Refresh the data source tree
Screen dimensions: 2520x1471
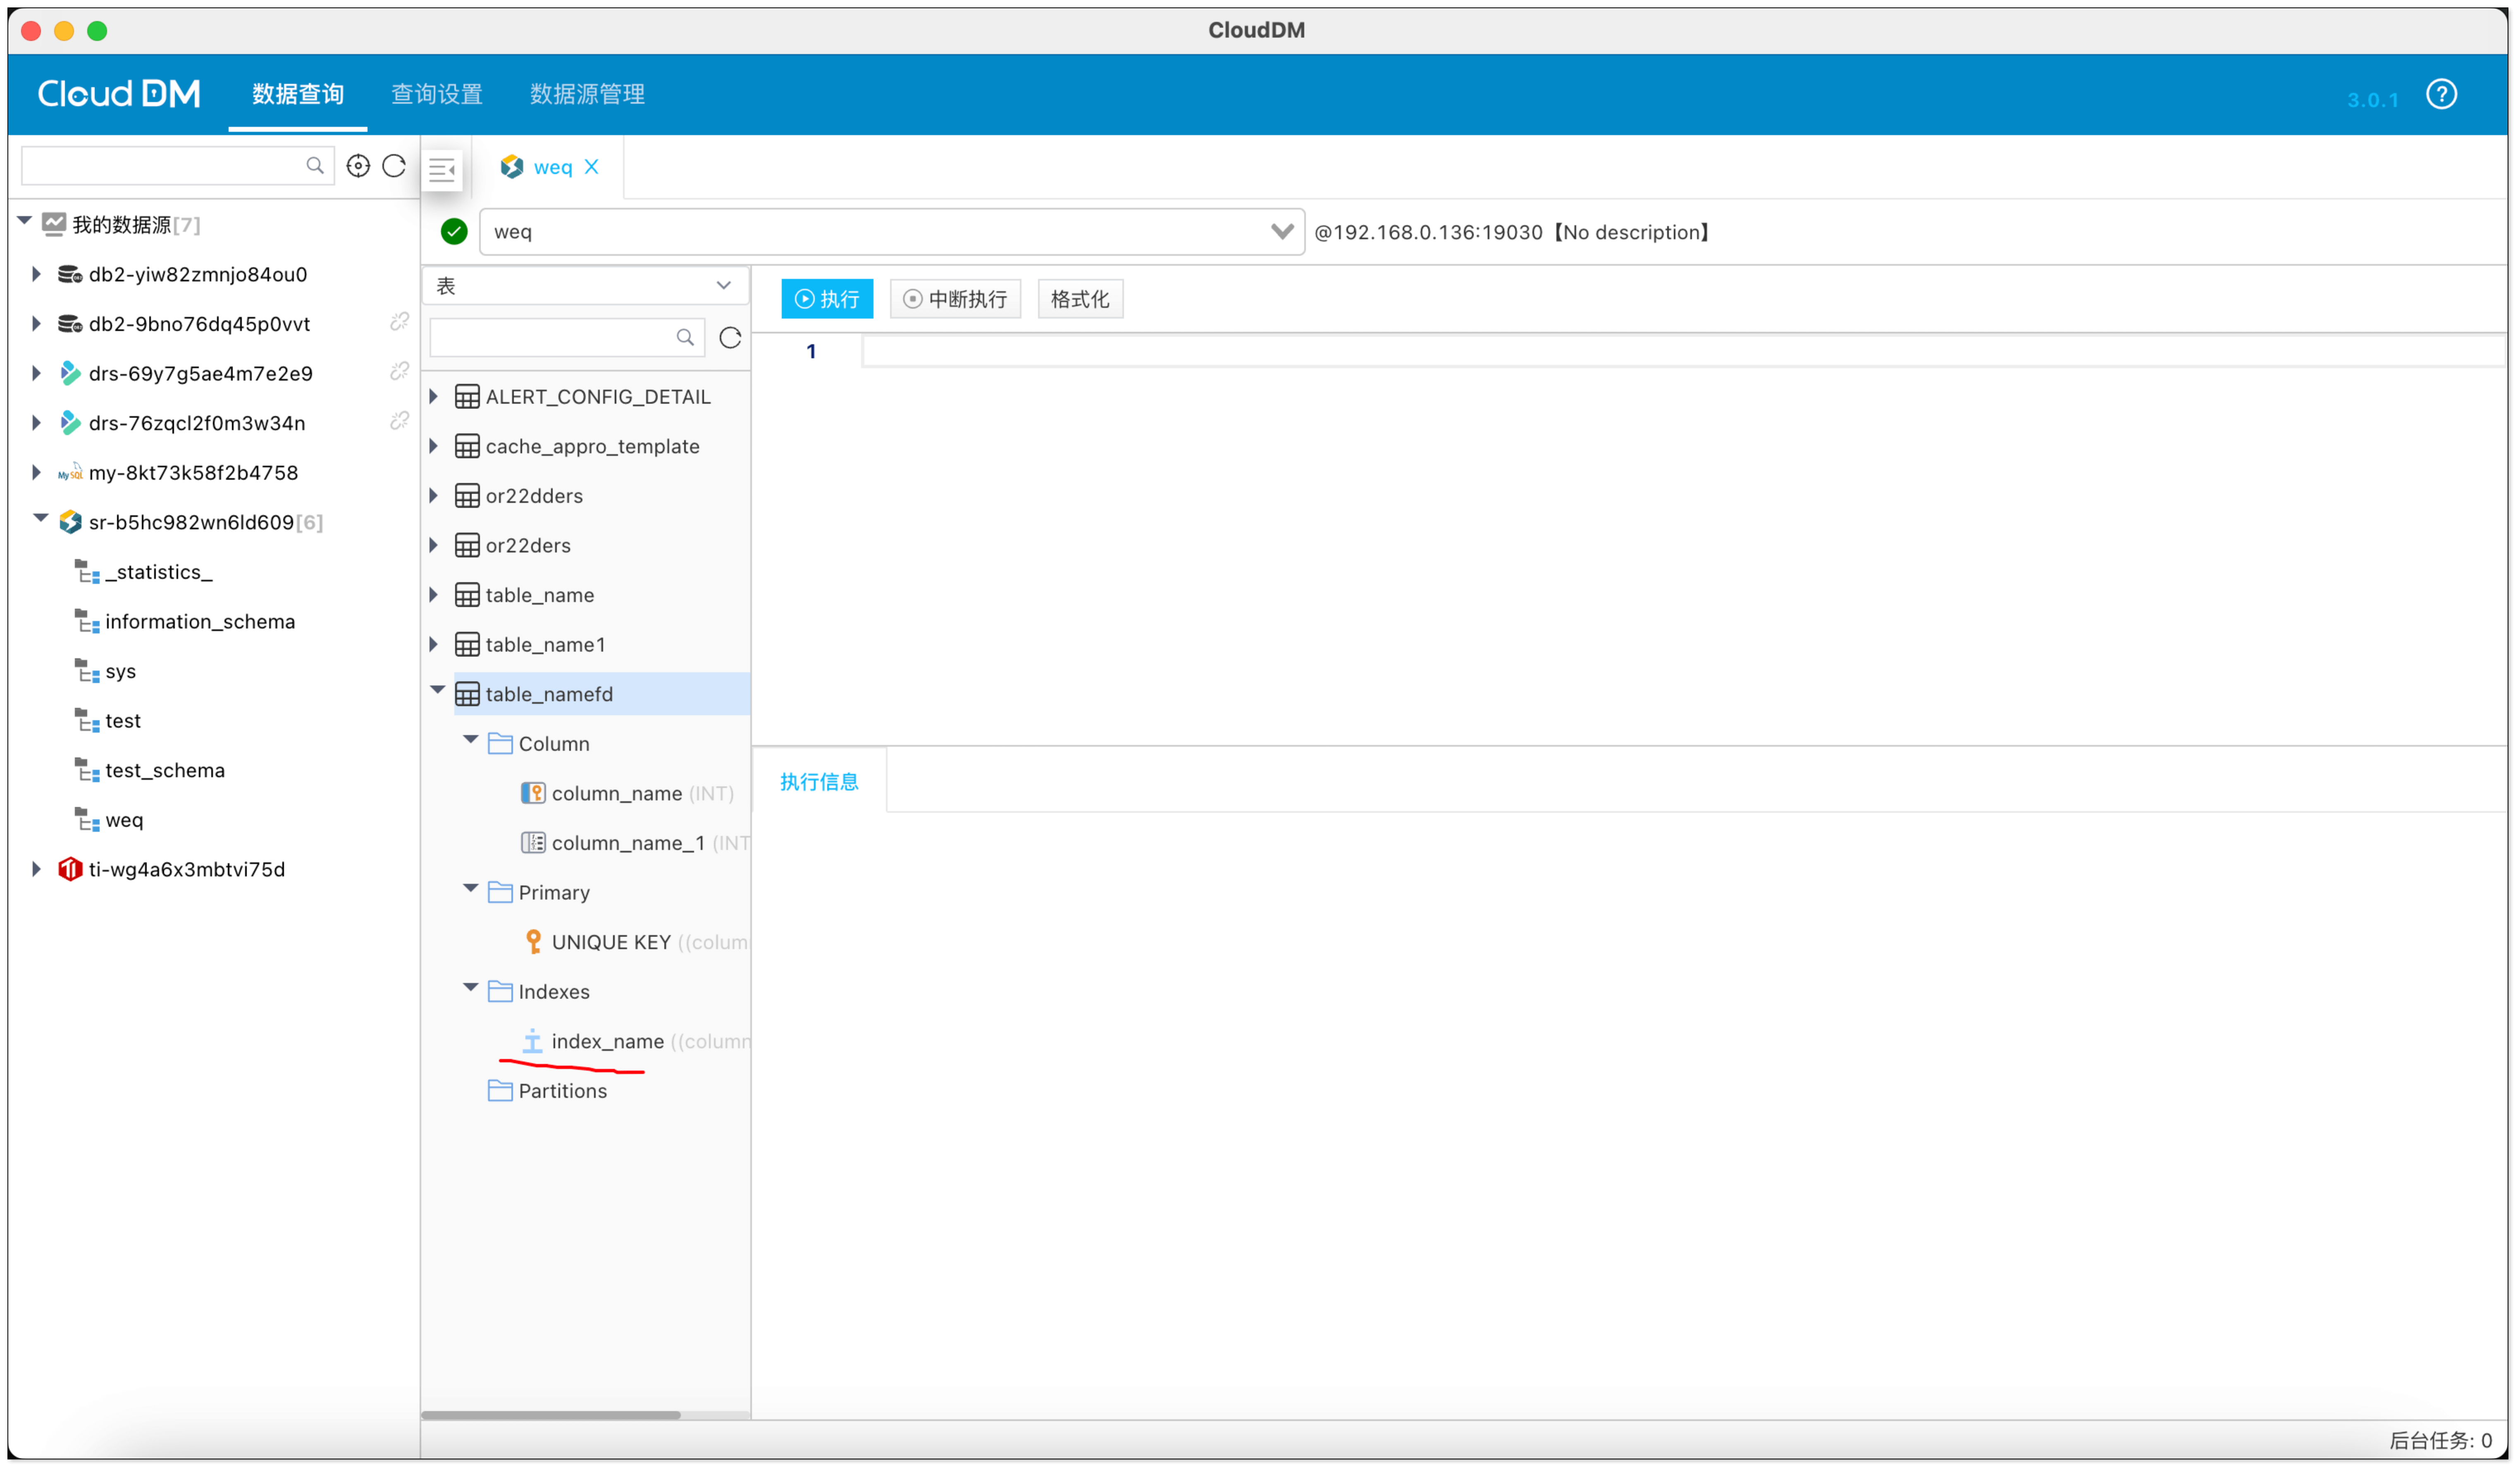[394, 166]
